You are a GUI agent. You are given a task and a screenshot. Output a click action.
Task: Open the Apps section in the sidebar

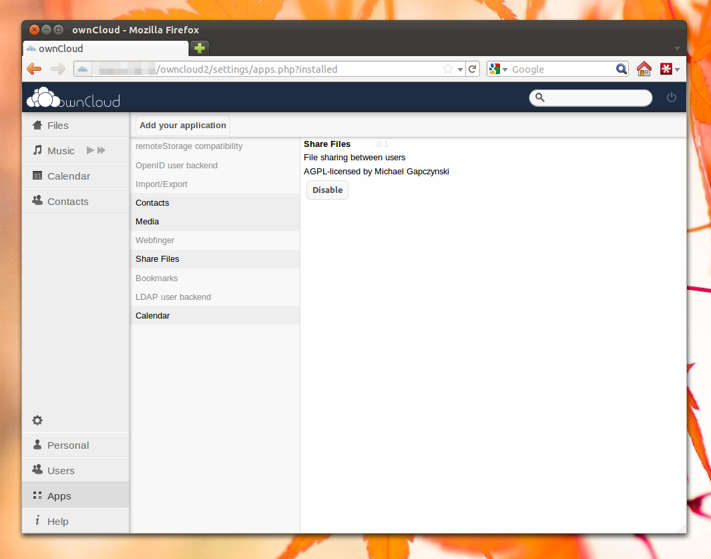pos(75,496)
